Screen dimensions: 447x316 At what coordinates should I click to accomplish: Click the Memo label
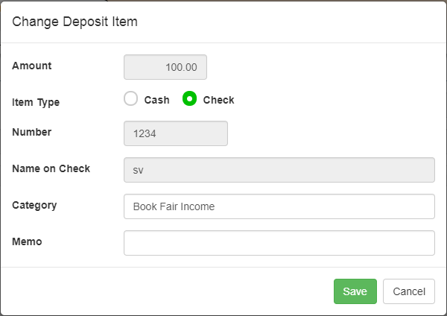[27, 241]
